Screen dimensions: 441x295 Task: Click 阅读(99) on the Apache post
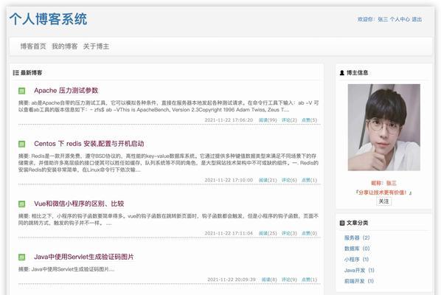[x=268, y=120]
